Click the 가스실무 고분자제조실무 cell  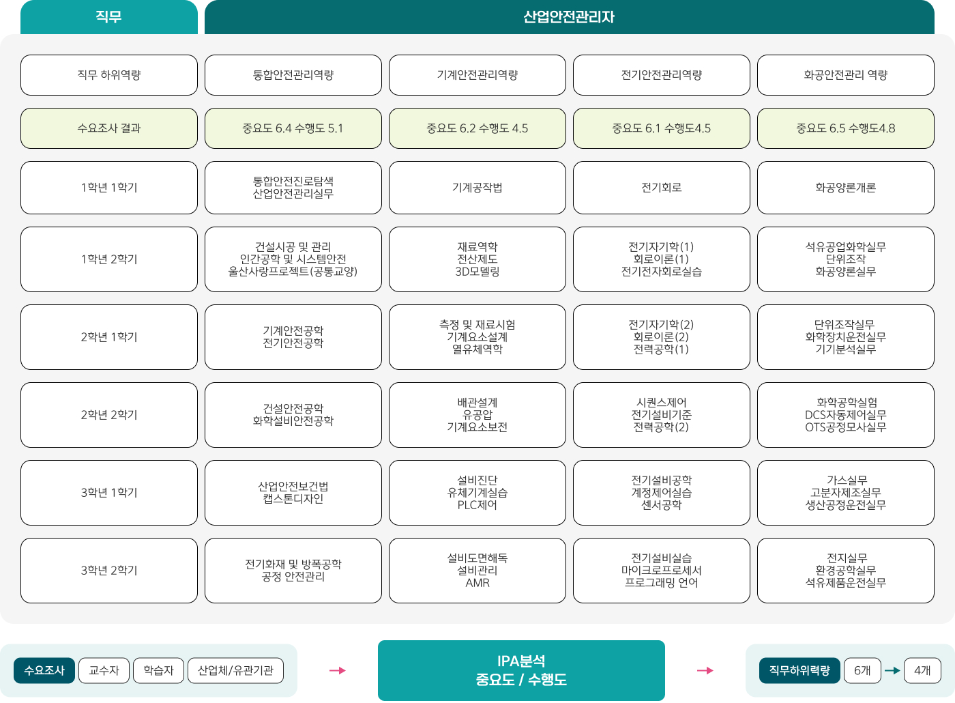coord(846,493)
